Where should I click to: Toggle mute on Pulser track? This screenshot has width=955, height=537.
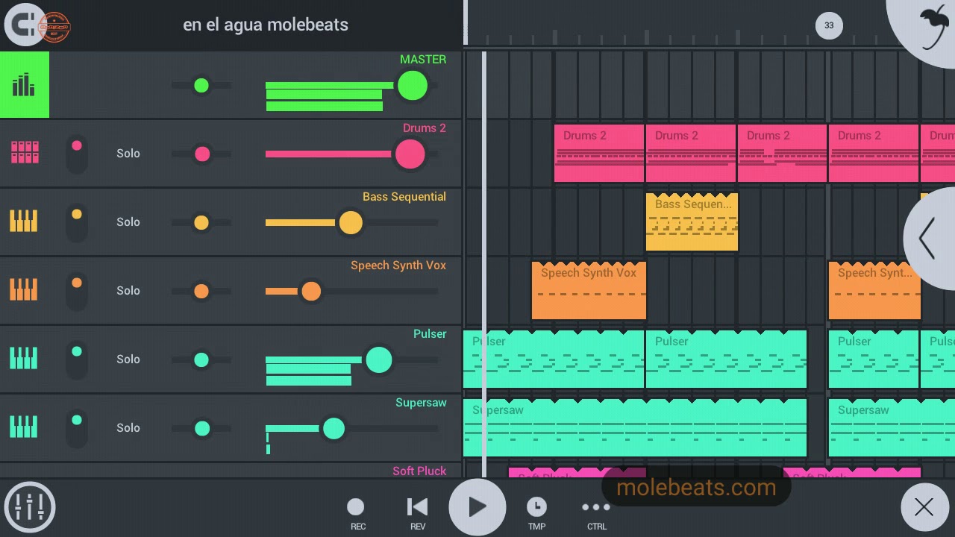click(77, 359)
